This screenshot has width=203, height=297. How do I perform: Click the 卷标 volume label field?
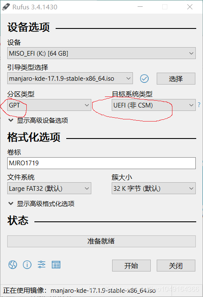coord(101,163)
